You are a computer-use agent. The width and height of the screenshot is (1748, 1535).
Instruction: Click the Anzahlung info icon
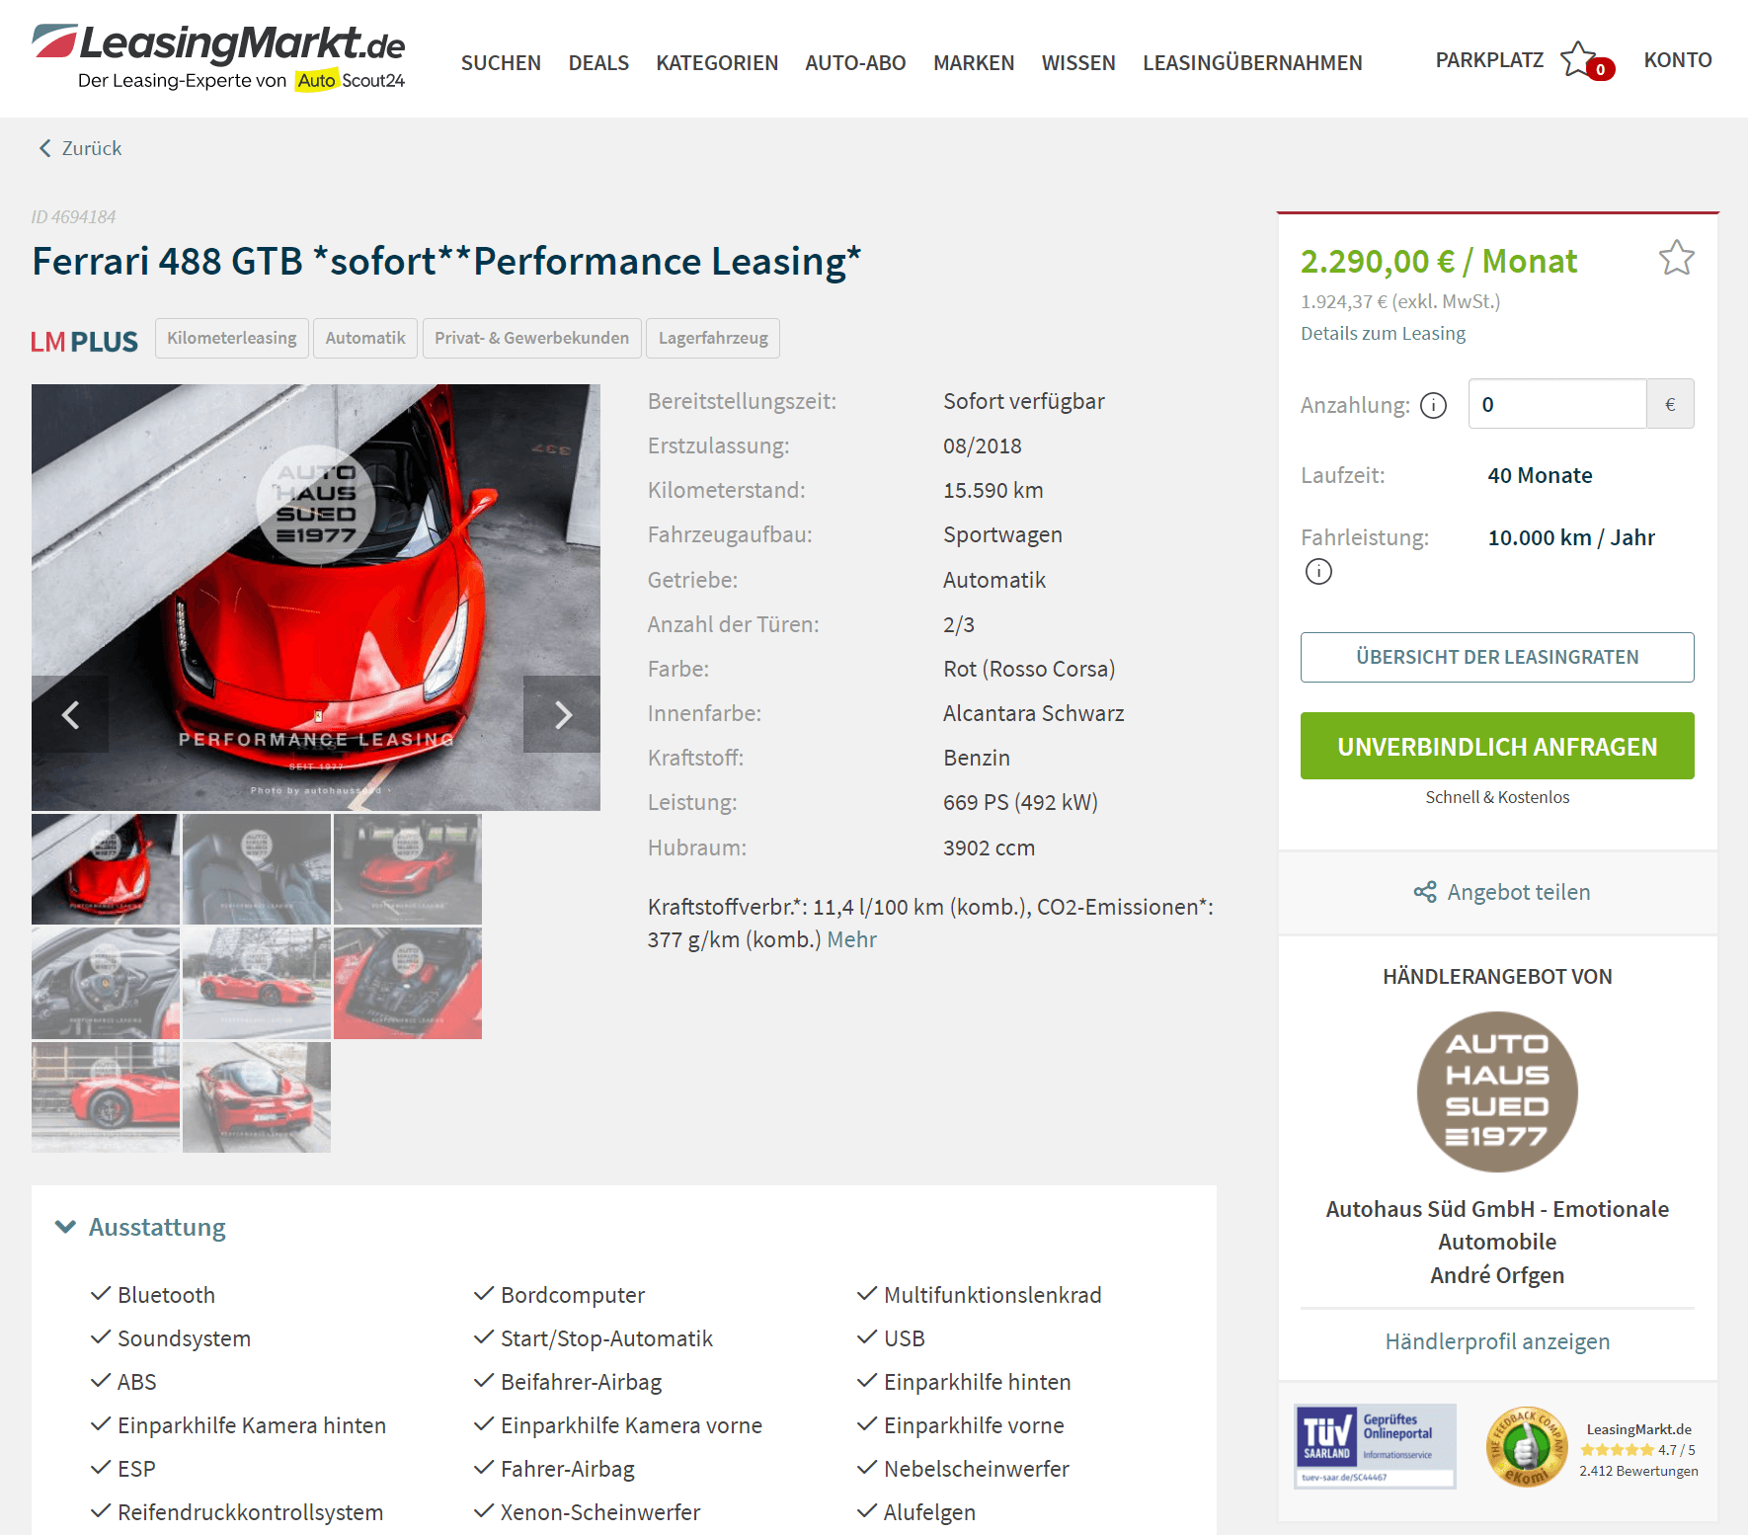(1433, 405)
